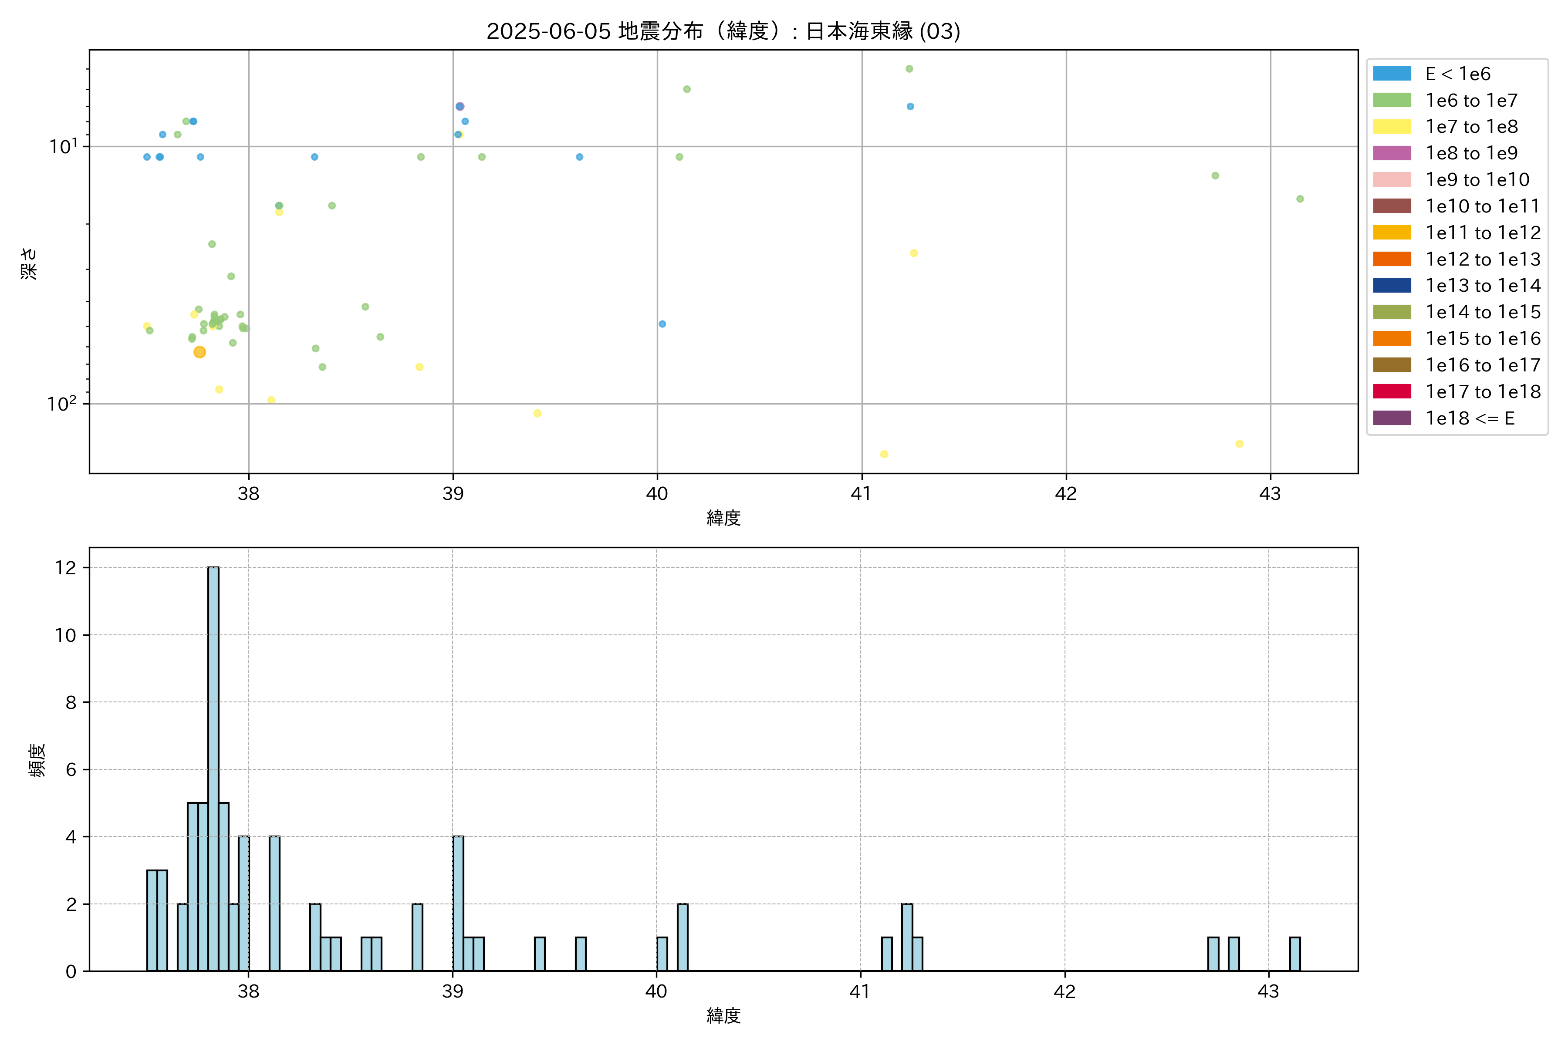Click the top plot's 緯度 x-axis label
The width and height of the screenshot is (1568, 1045).
(x=723, y=518)
